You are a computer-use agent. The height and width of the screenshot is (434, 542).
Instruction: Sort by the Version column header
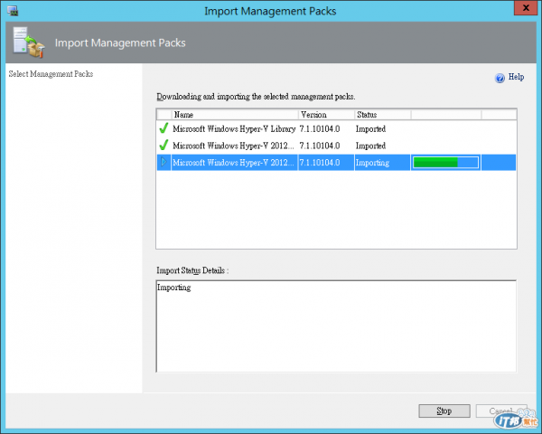click(326, 115)
